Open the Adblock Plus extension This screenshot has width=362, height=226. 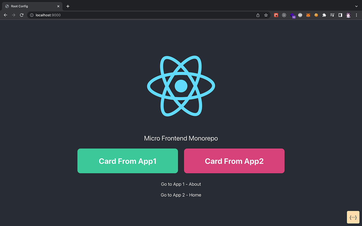(300, 15)
